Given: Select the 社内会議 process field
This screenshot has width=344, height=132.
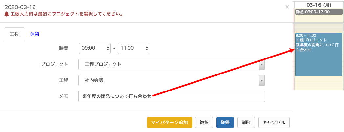Looking at the screenshot, I should [x=172, y=80].
